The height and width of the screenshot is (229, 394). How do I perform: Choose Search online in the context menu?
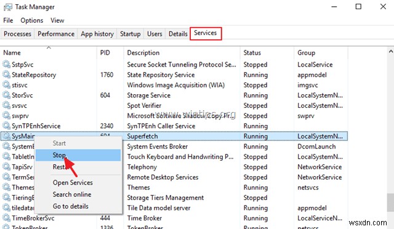[x=78, y=195]
